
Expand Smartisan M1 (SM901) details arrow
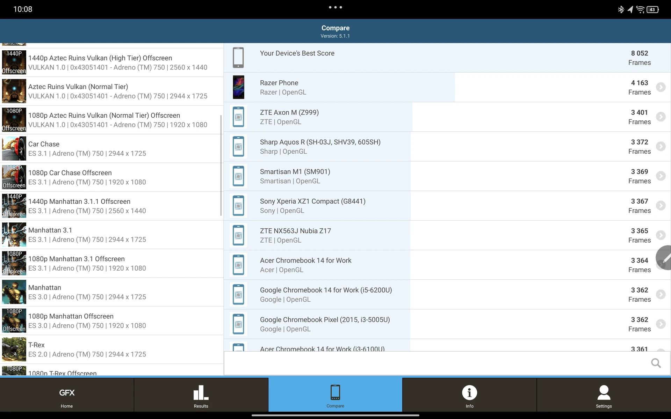click(x=661, y=176)
